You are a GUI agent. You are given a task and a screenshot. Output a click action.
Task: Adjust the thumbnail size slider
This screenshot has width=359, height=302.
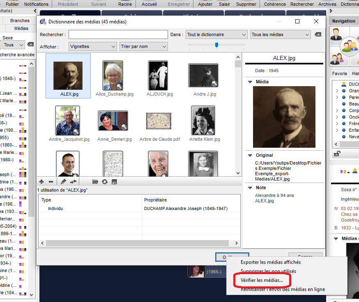(216, 45)
